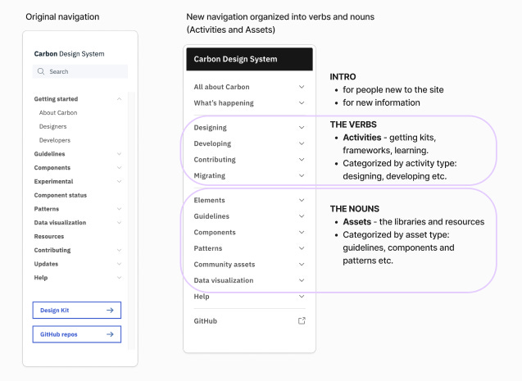Image resolution: width=522 pixels, height=381 pixels.
Task: Expand the Contributing chevron in new navigation
Action: (302, 160)
